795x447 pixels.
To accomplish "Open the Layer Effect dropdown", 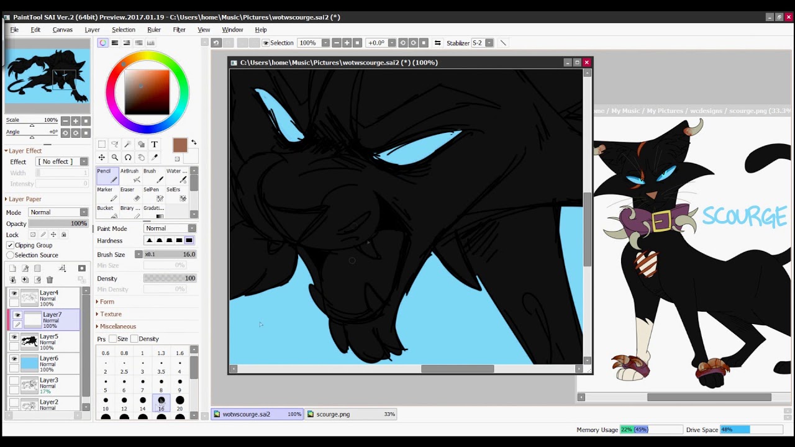I will tap(61, 161).
